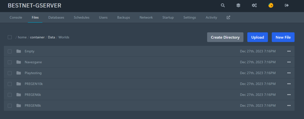Image resolution: width=304 pixels, height=119 pixels.
Task: Expand the three-dot menu for Empty folder
Action: pyautogui.click(x=289, y=51)
